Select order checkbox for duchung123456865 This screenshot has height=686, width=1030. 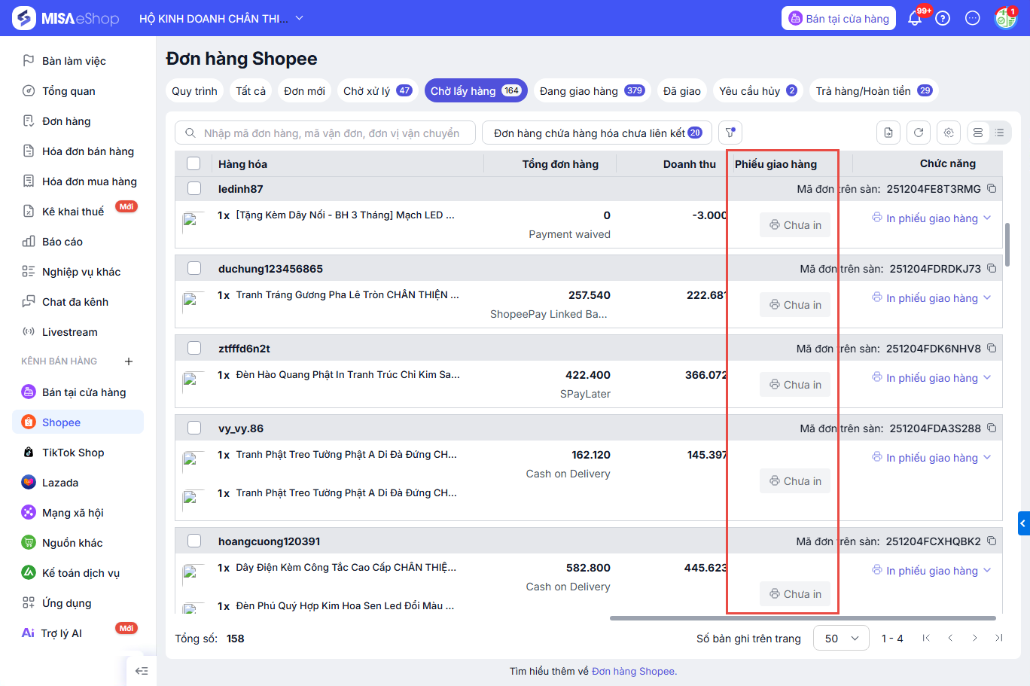point(194,268)
